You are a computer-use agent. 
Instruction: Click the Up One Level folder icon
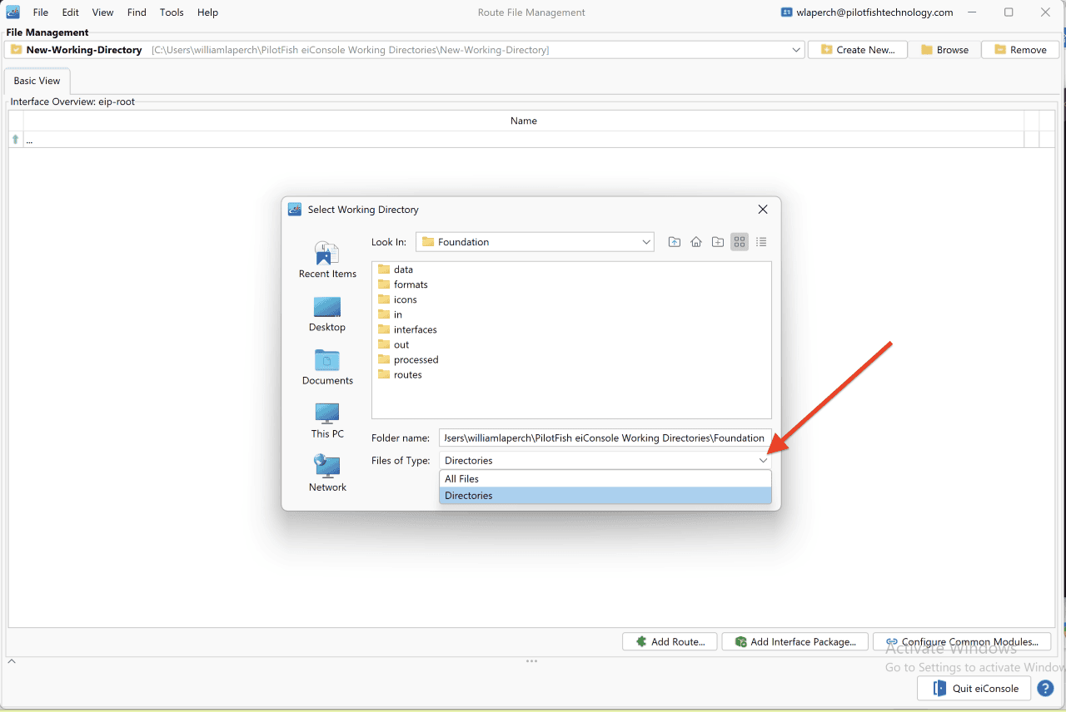coord(674,242)
